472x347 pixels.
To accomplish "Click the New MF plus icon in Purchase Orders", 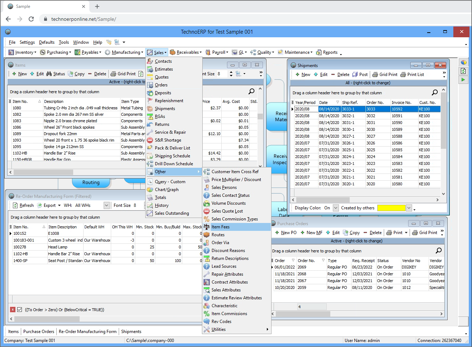I will click(303, 233).
